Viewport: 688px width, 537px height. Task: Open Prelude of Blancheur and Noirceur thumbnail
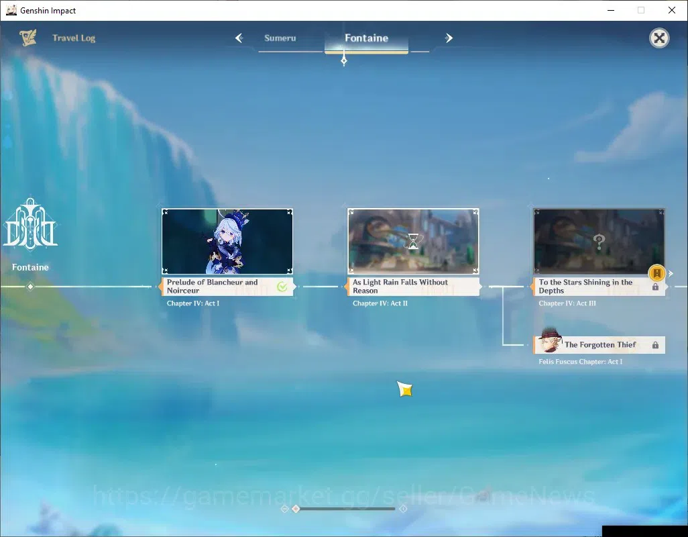227,242
